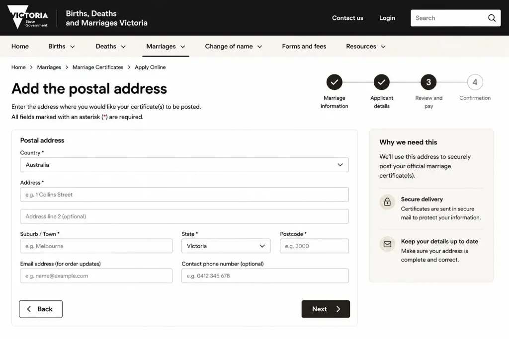Open the Marriages dropdown menu
This screenshot has height=339, width=509.
(166, 46)
